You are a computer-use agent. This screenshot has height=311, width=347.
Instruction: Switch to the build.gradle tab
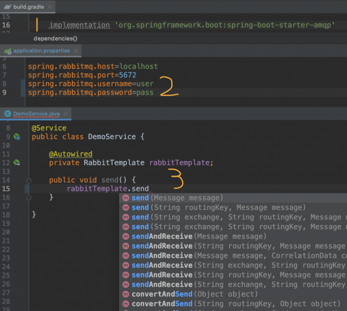click(x=28, y=7)
